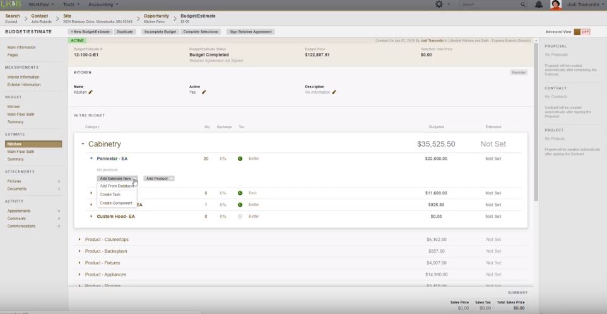
Task: Click pencil icon next to Active Yes
Action: (x=204, y=93)
